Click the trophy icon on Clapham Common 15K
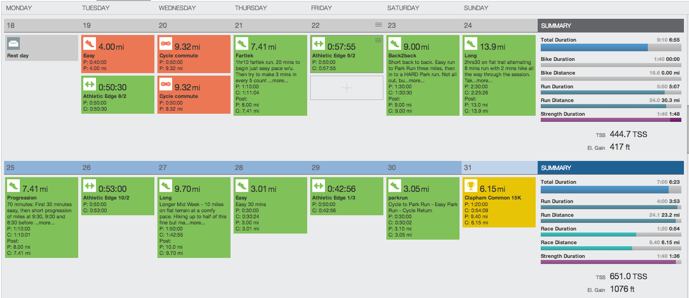The width and height of the screenshot is (689, 298). (x=471, y=186)
